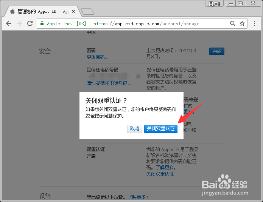Bookmark this page with the star icon
The width and height of the screenshot is (263, 202).
242,23
